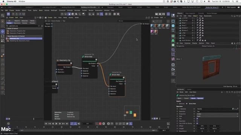
Task: Click the rectangle spline icon
Action: (173, 21)
